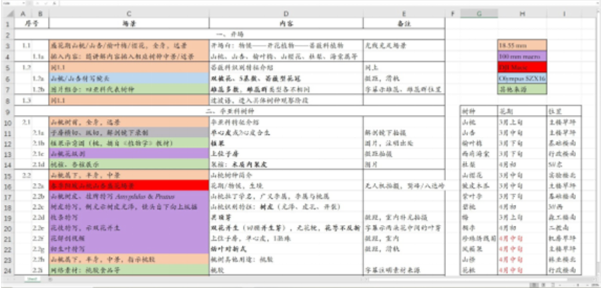This screenshot has width=604, height=290.
Task: Click the red highlighted cell in row 16
Action: [129, 186]
